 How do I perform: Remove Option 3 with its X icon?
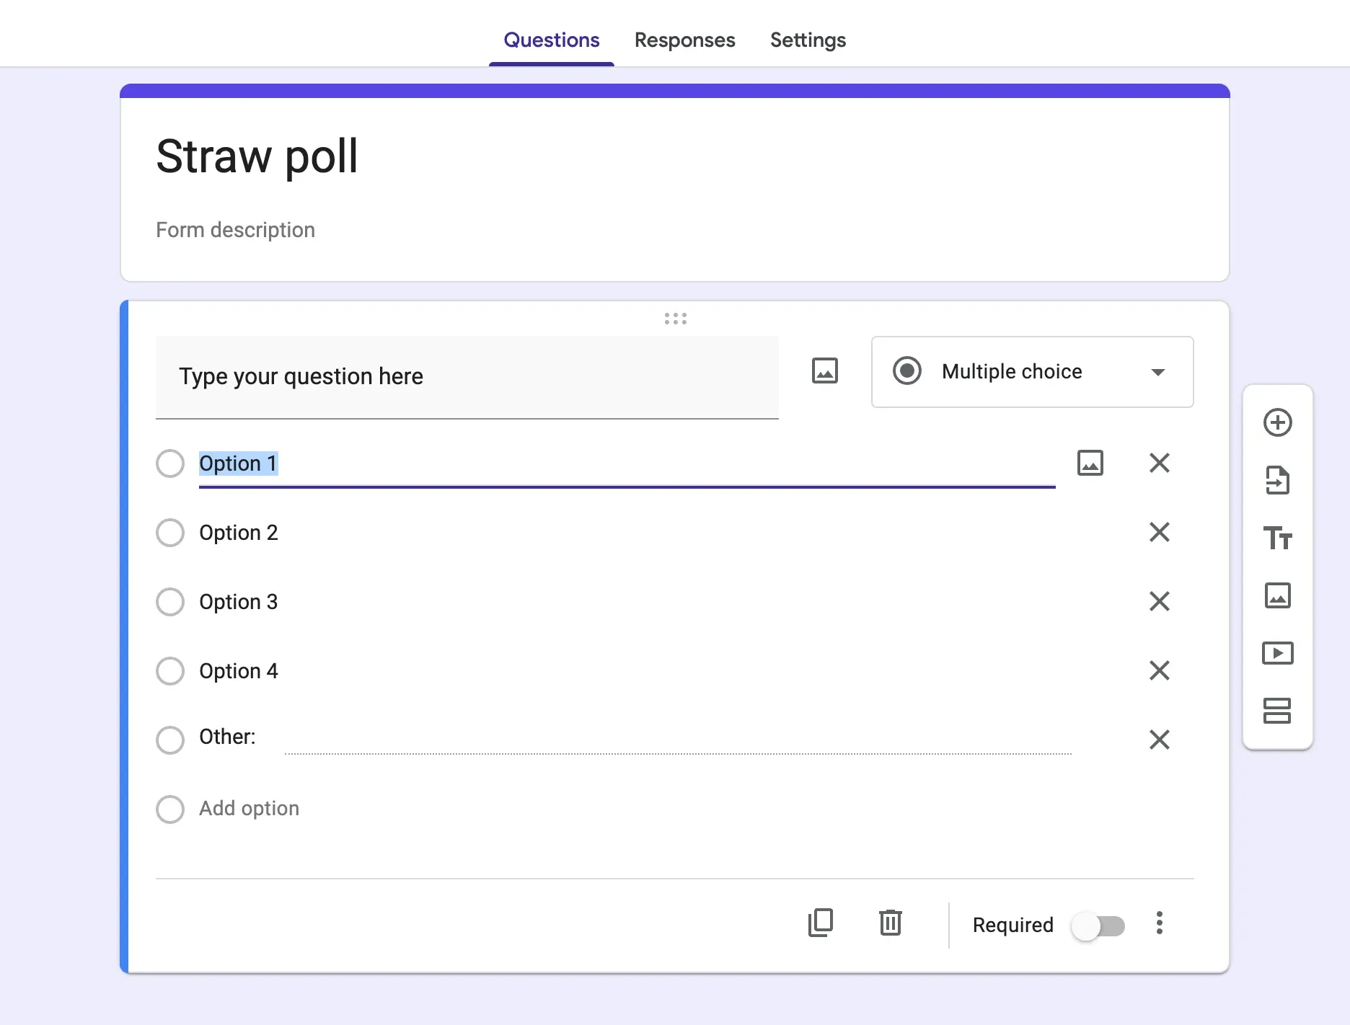click(1159, 601)
